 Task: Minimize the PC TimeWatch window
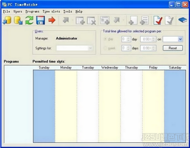(172, 5)
